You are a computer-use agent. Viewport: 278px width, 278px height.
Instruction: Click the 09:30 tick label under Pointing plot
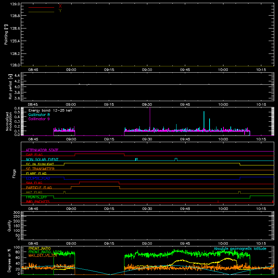(147, 70)
